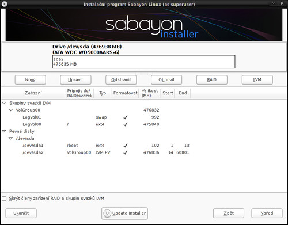Click the Nový partition button
The width and height of the screenshot is (288, 225).
(x=31, y=79)
